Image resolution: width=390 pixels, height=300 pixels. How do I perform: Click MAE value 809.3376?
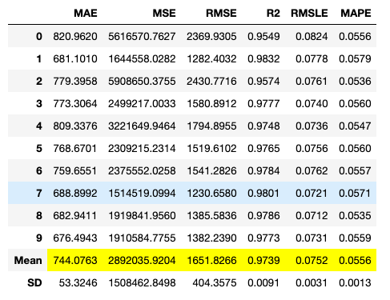(75, 126)
